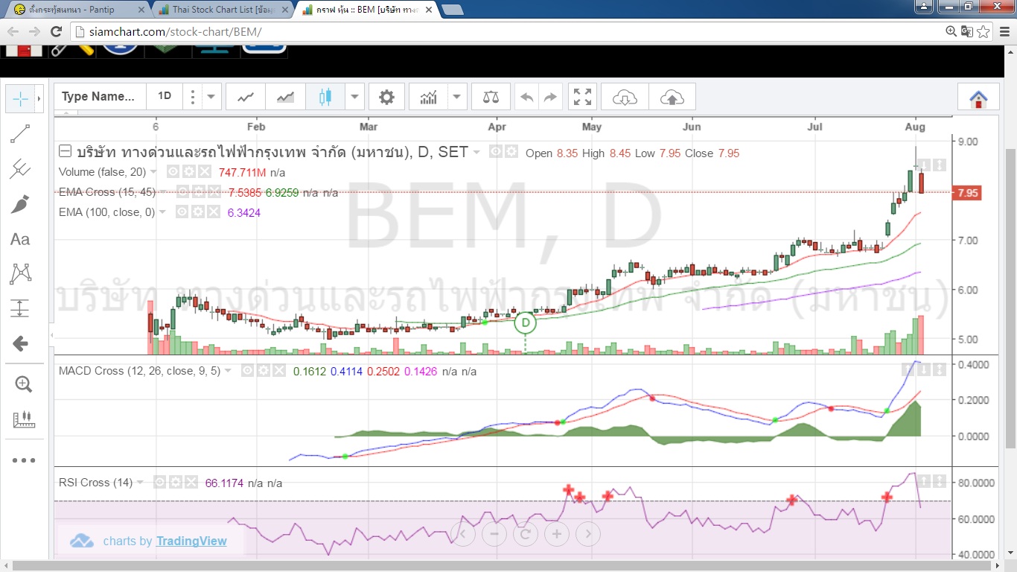The width and height of the screenshot is (1017, 572).
Task: Toggle visibility of main BEM price series
Action: [495, 152]
